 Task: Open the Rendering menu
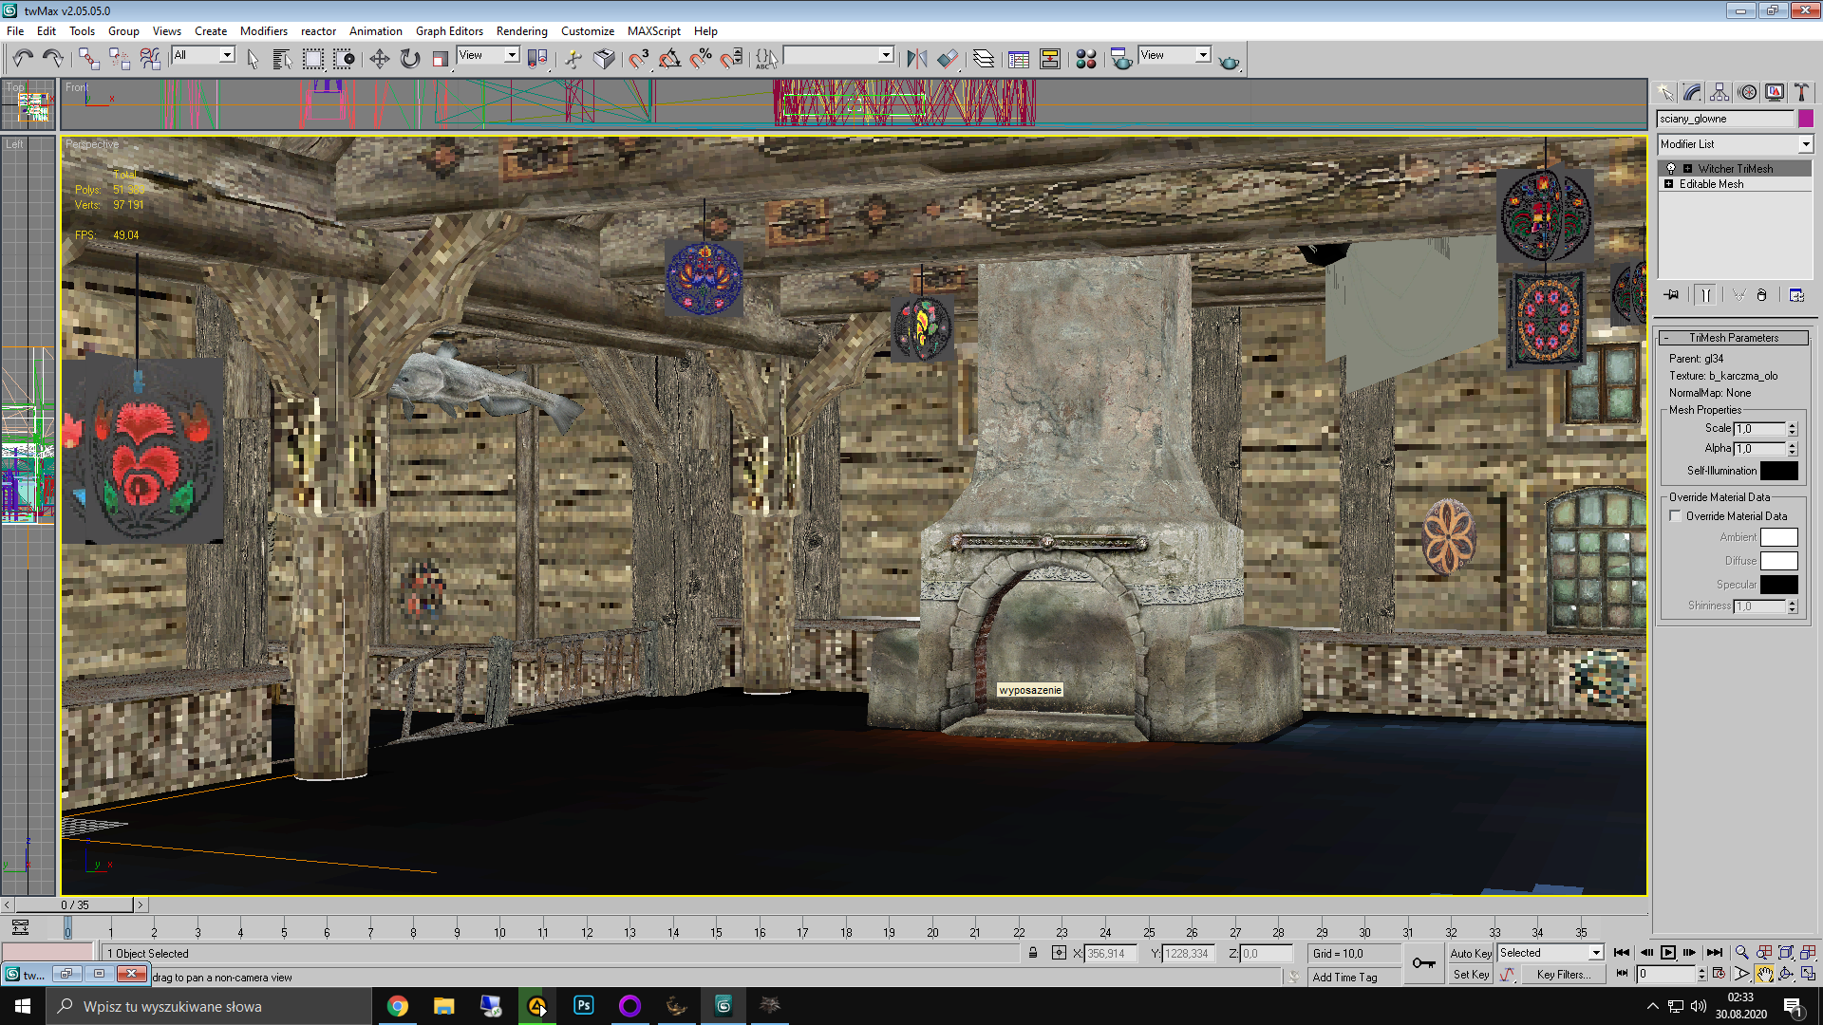tap(521, 31)
